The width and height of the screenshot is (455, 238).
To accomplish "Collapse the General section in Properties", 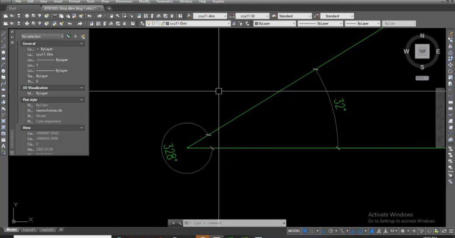I will click(x=82, y=43).
